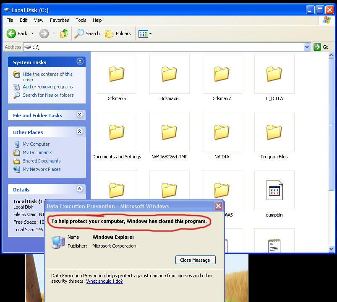
Task: Close the Data Execution Prevention dialog
Action: pyautogui.click(x=218, y=206)
